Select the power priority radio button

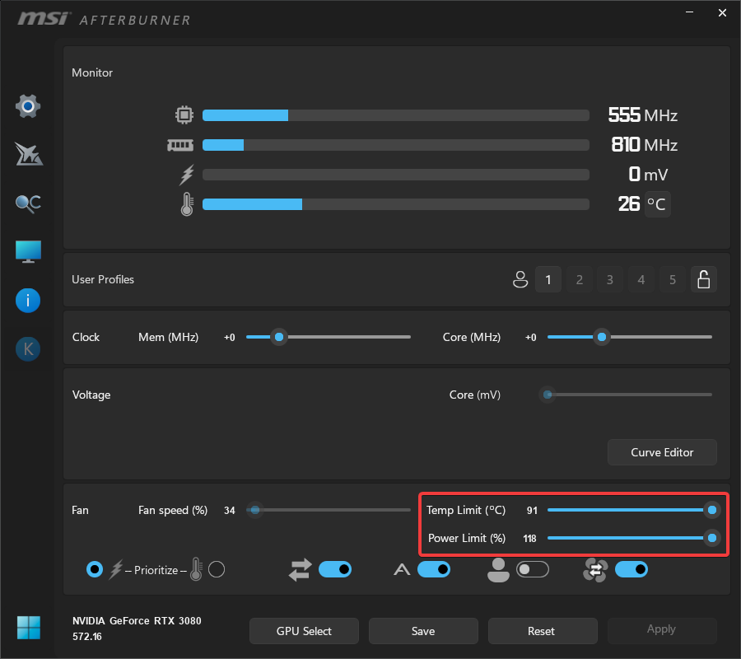pyautogui.click(x=95, y=569)
